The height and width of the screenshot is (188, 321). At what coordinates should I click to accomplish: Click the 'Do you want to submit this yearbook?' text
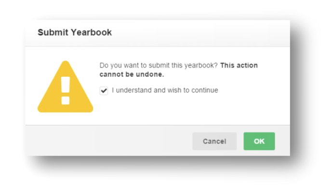click(159, 66)
